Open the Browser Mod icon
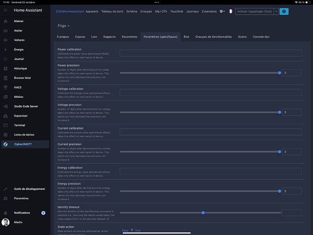The height and width of the screenshot is (235, 313). click(5, 78)
